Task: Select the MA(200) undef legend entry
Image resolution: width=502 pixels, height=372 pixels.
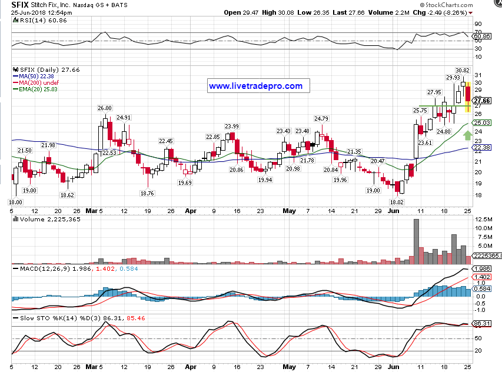Action: tap(38, 83)
